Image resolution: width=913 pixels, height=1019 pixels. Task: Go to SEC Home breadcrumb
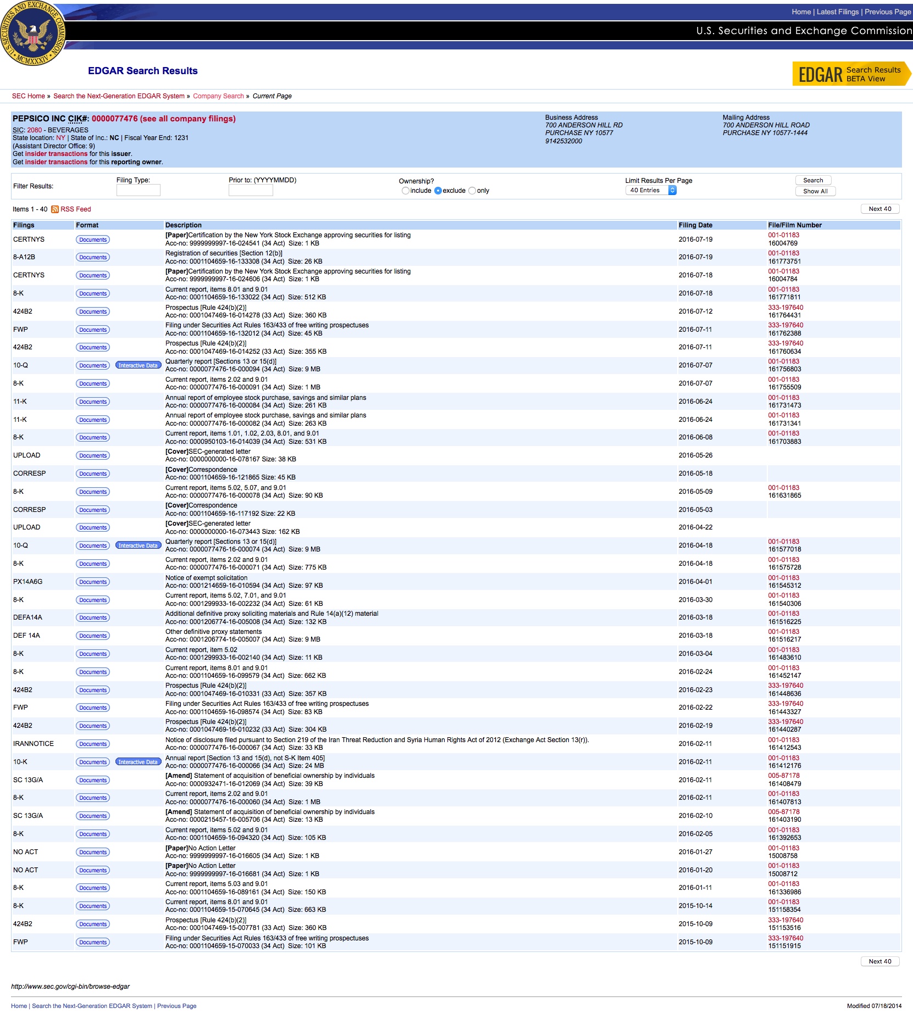tap(29, 96)
